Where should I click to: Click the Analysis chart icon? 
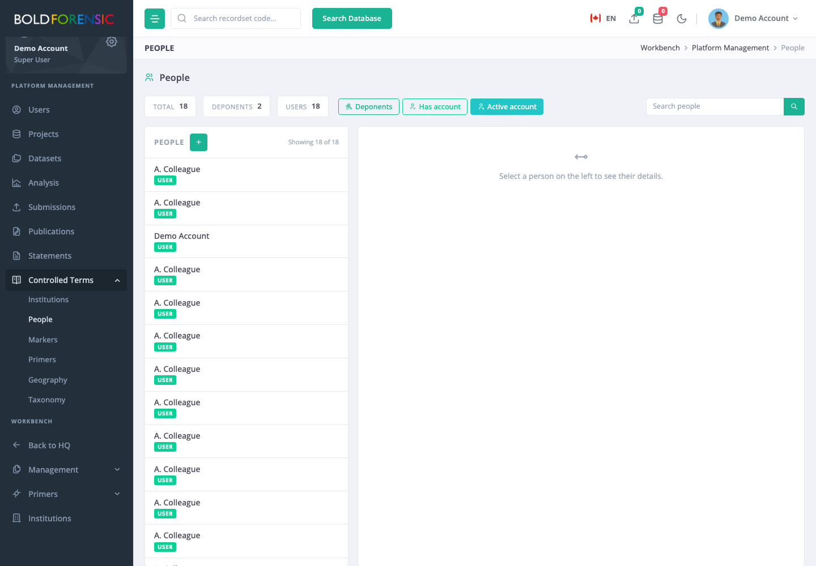[x=17, y=183]
